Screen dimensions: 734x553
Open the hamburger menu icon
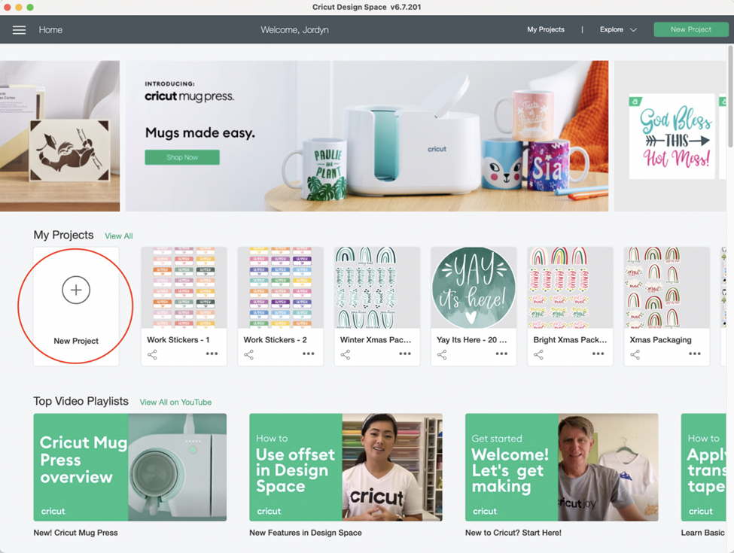[x=19, y=30]
